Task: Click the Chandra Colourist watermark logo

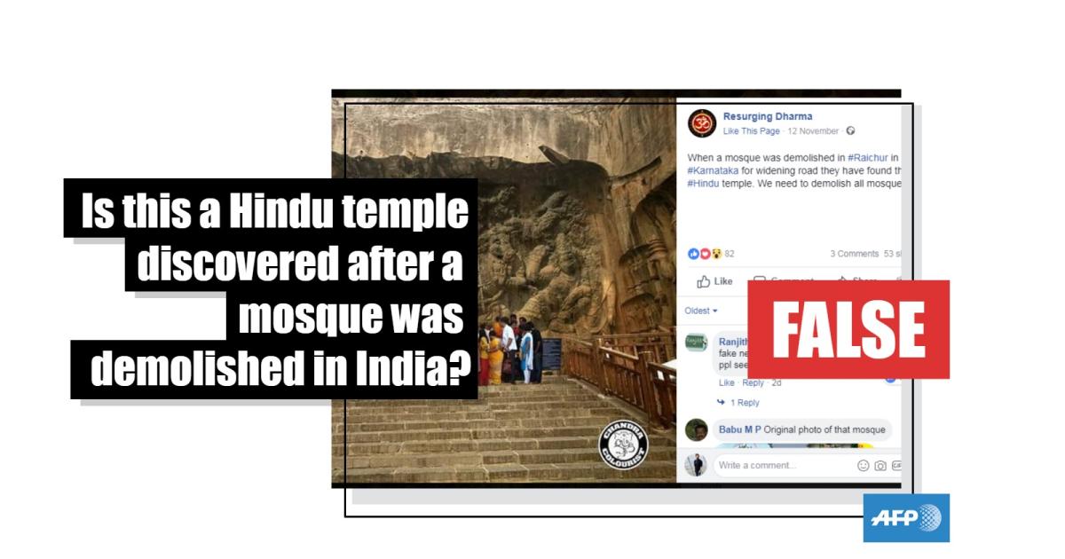Action: (623, 446)
